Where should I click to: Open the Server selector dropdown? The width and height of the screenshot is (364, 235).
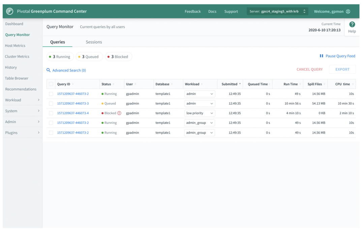(x=277, y=11)
